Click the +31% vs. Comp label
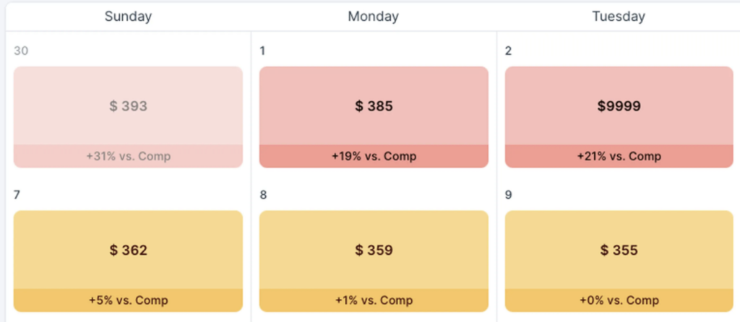This screenshot has width=740, height=322. pyautogui.click(x=128, y=156)
